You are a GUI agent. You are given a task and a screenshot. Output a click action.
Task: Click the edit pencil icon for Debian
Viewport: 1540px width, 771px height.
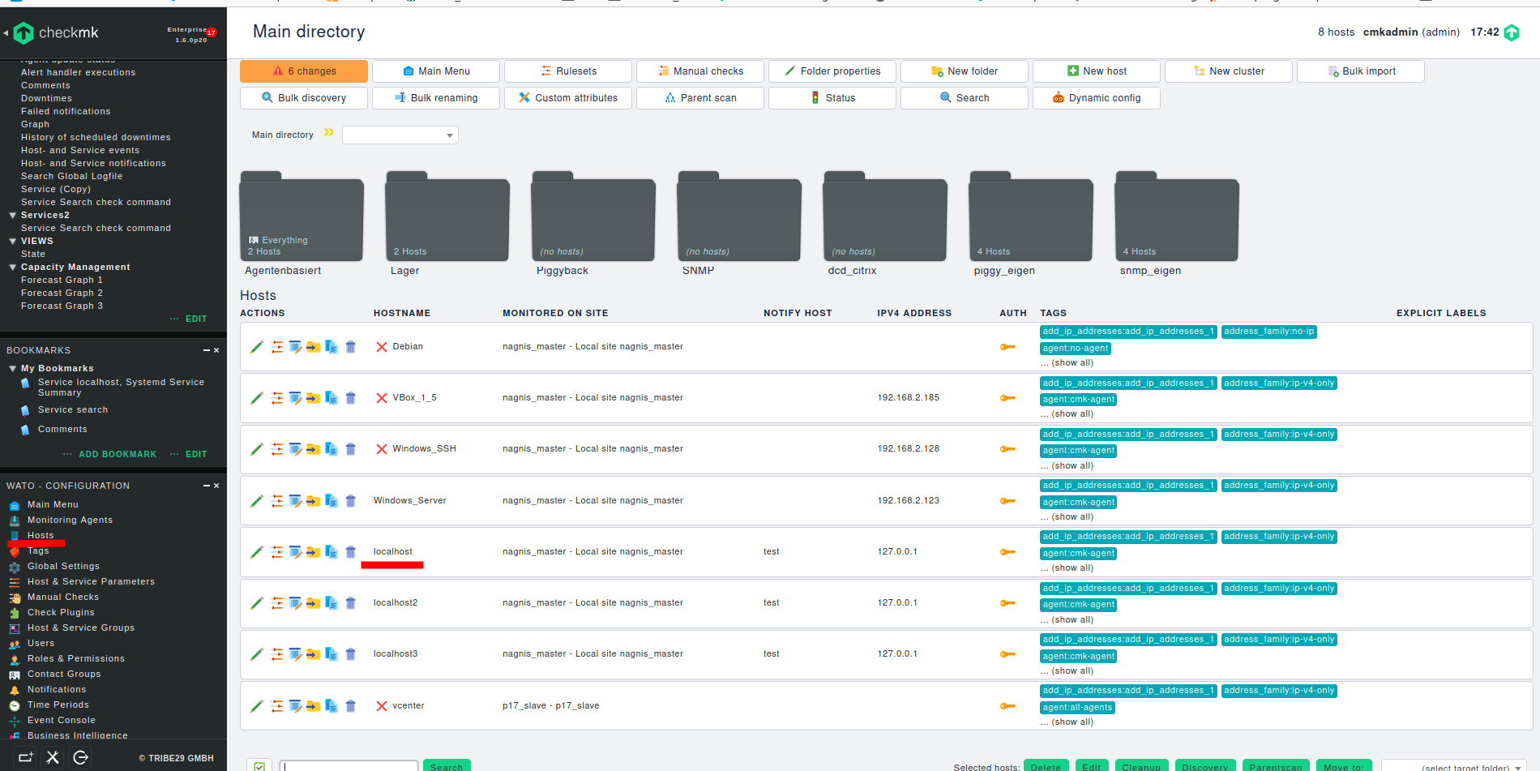pos(257,347)
